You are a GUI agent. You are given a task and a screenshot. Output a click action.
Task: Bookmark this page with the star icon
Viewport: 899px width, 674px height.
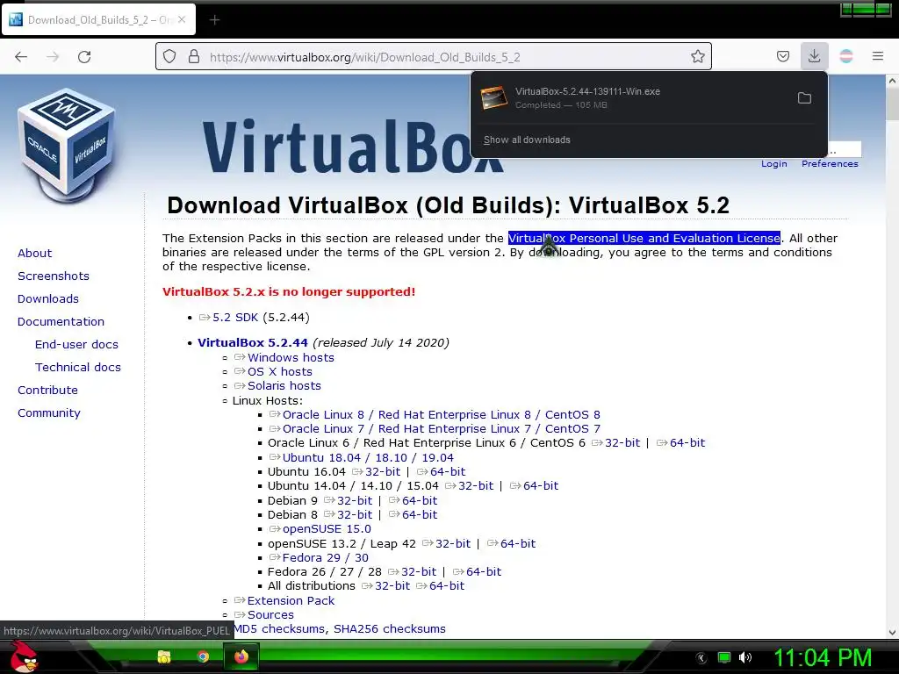click(x=697, y=57)
